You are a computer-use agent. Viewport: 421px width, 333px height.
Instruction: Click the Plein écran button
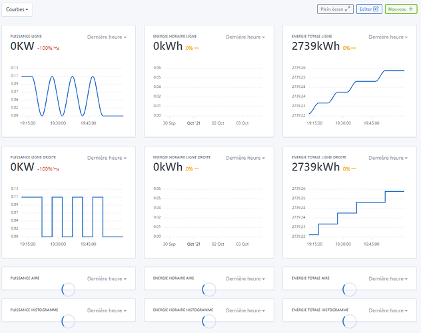(335, 9)
